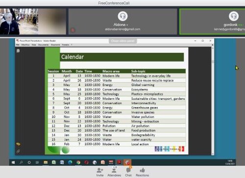
Task: Click the Windows Start button on shared taskbar
Action: pyautogui.click(x=13, y=162)
